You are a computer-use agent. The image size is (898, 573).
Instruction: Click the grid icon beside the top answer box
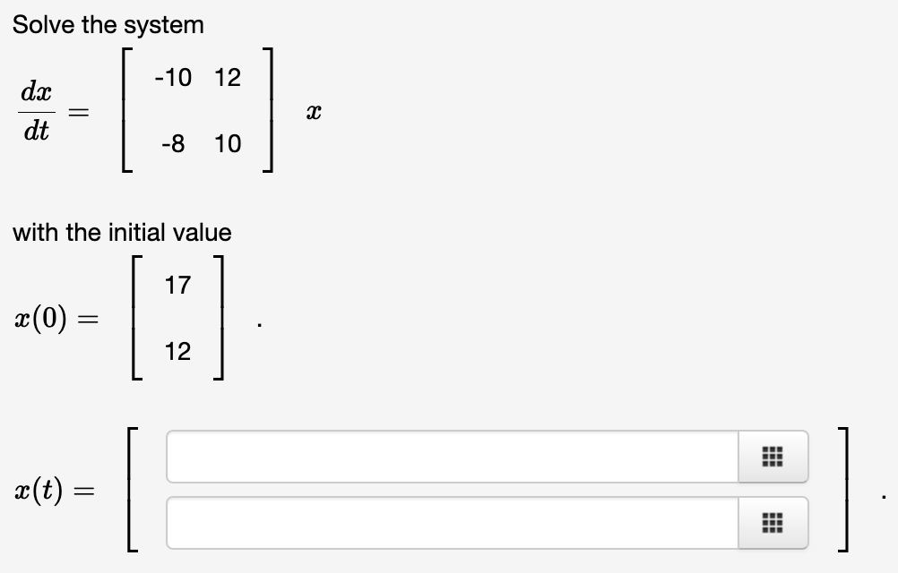[x=773, y=457]
